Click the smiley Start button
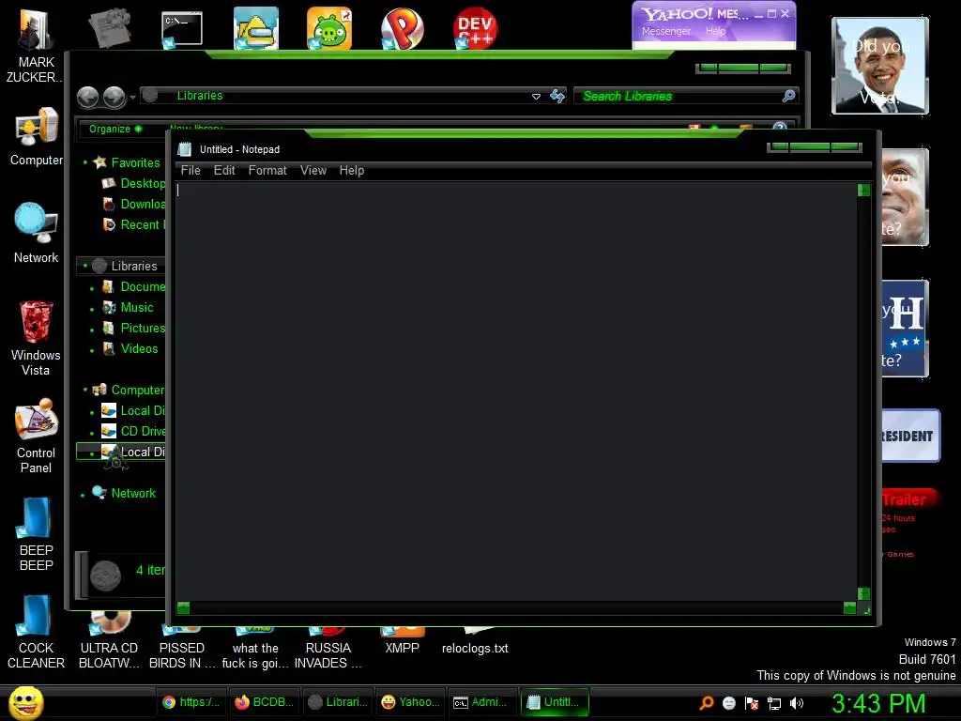The height and width of the screenshot is (721, 961). 25,702
